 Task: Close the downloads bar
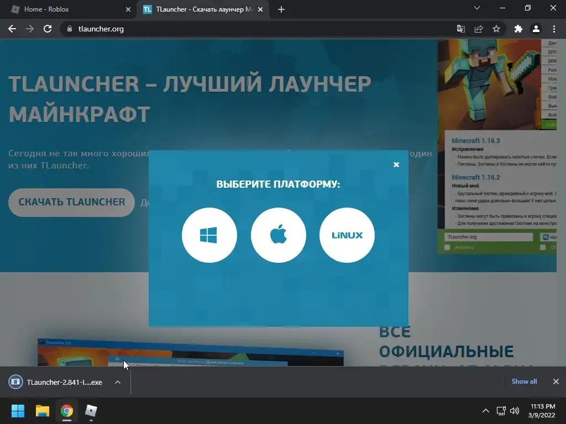pyautogui.click(x=556, y=381)
